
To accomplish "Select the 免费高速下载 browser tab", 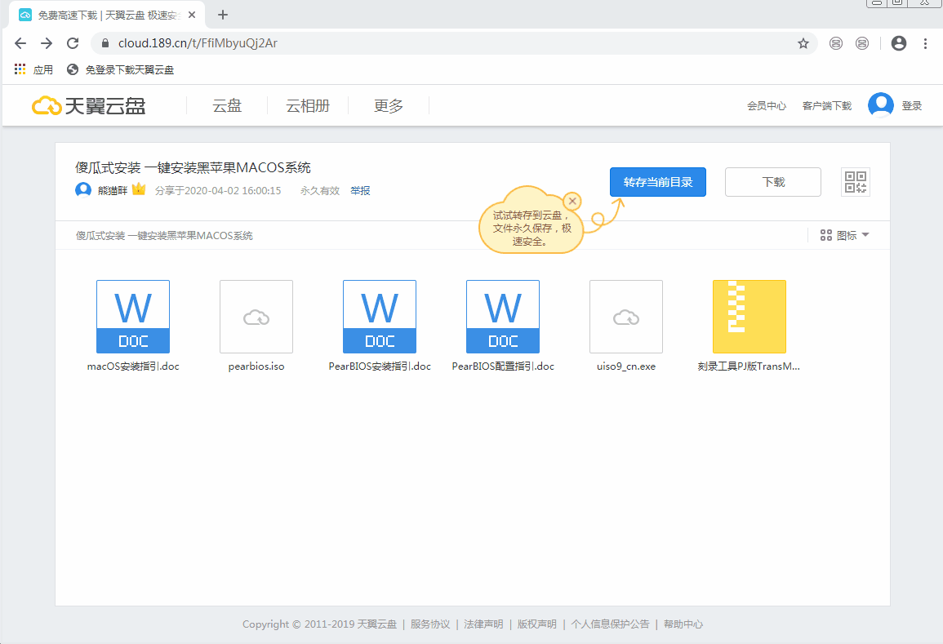I will [107, 15].
